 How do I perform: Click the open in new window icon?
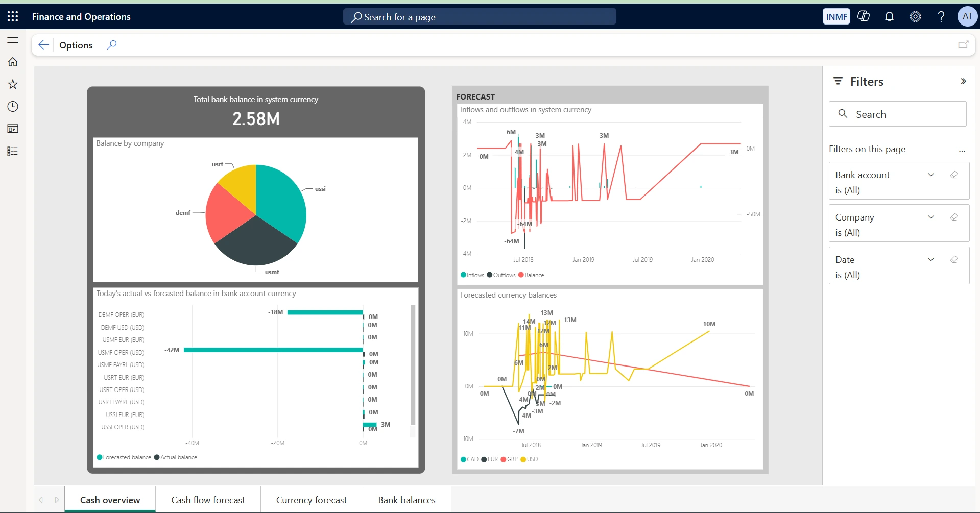pos(963,45)
